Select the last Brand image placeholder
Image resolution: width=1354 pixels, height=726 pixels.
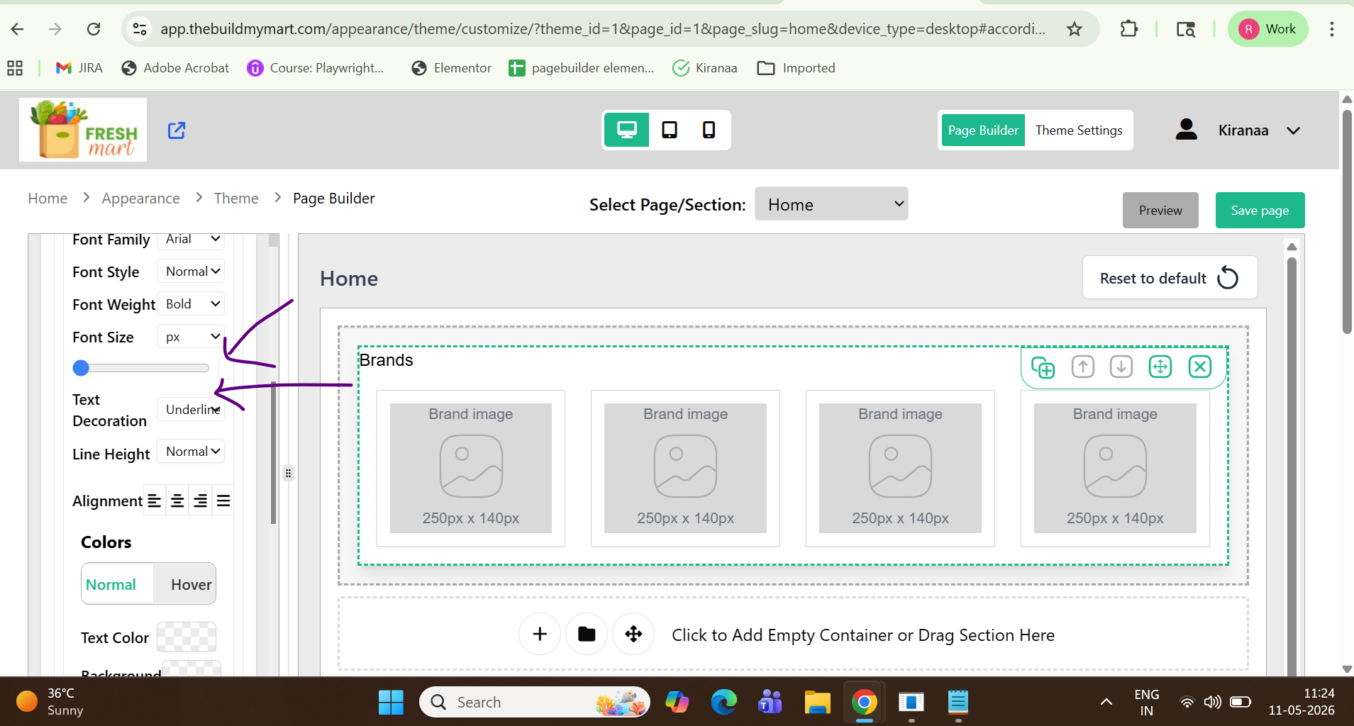pyautogui.click(x=1115, y=468)
